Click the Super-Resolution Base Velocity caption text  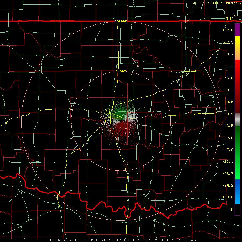[x=122, y=240]
